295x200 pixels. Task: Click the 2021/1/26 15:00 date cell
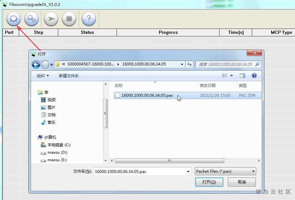click(215, 95)
